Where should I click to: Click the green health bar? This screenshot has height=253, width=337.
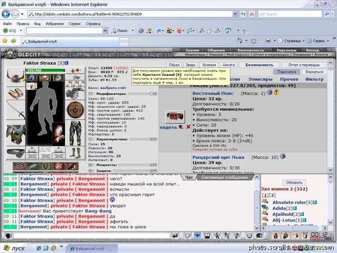45,70
